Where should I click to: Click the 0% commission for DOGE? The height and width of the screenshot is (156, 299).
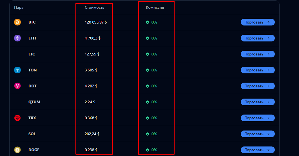coord(154,150)
